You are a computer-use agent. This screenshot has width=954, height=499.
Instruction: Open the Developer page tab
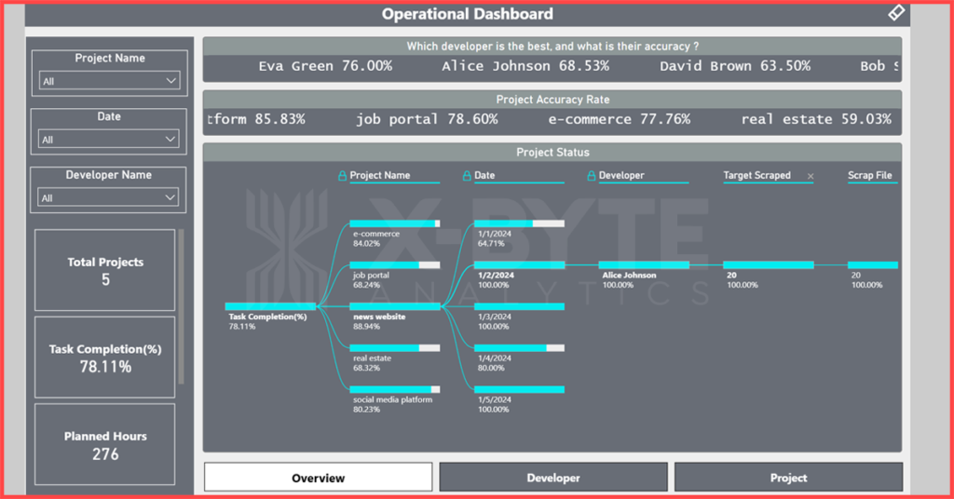click(553, 478)
